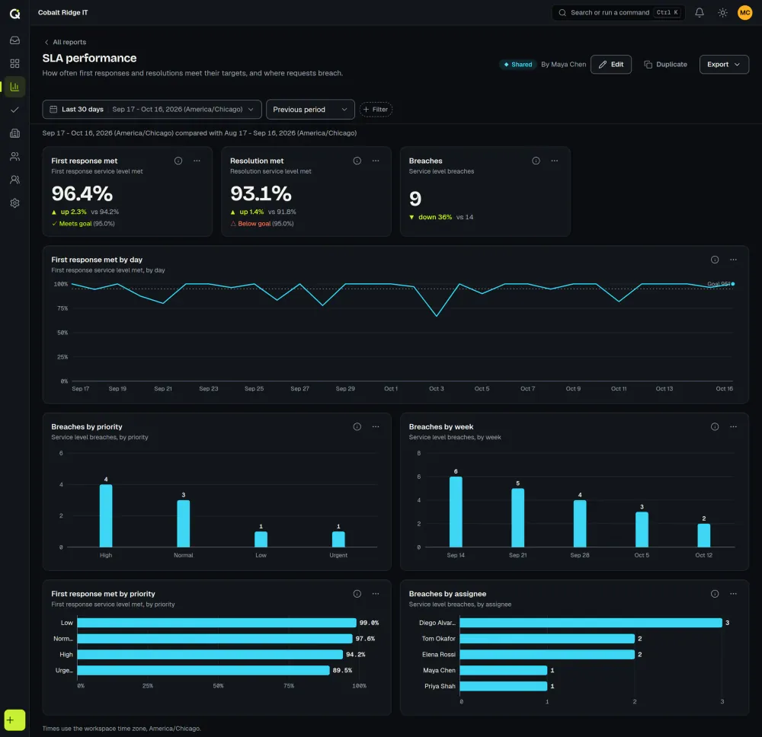The height and width of the screenshot is (737, 762).
Task: Open the Last 30 days date range dropdown
Action: point(152,109)
